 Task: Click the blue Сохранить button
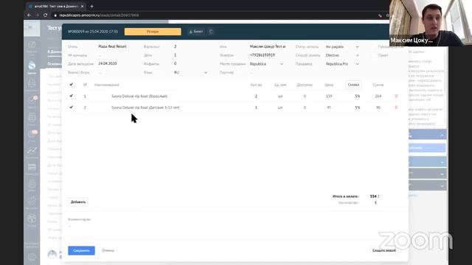pyautogui.click(x=81, y=250)
